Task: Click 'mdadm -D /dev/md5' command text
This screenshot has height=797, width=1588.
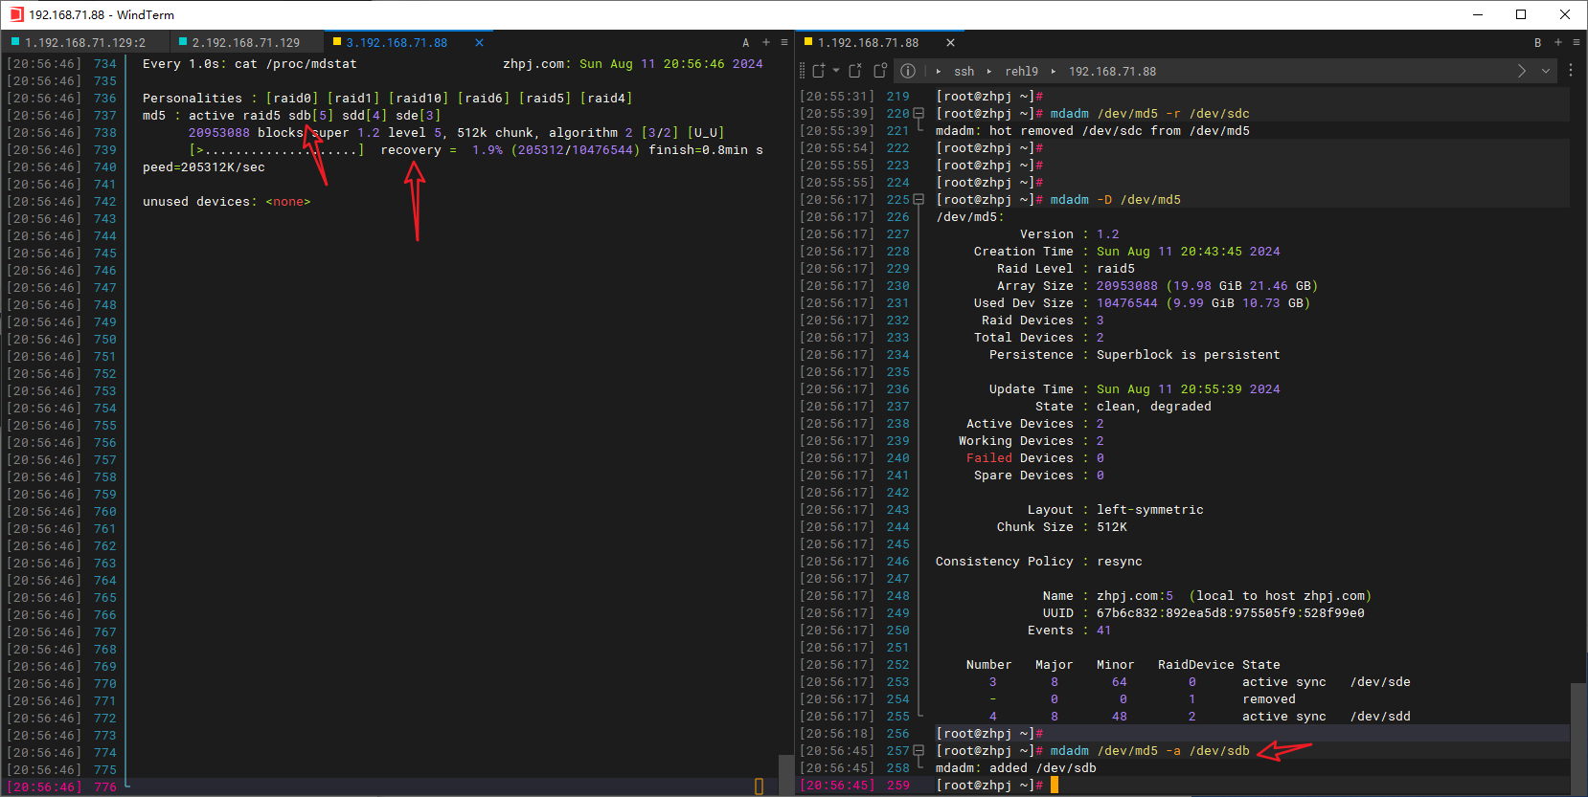Action: tap(1116, 200)
